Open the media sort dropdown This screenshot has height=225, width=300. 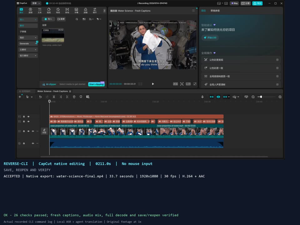click(x=91, y=19)
